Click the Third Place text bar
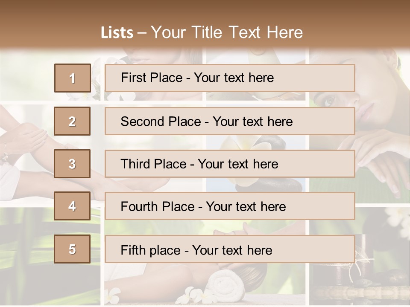 (230, 164)
